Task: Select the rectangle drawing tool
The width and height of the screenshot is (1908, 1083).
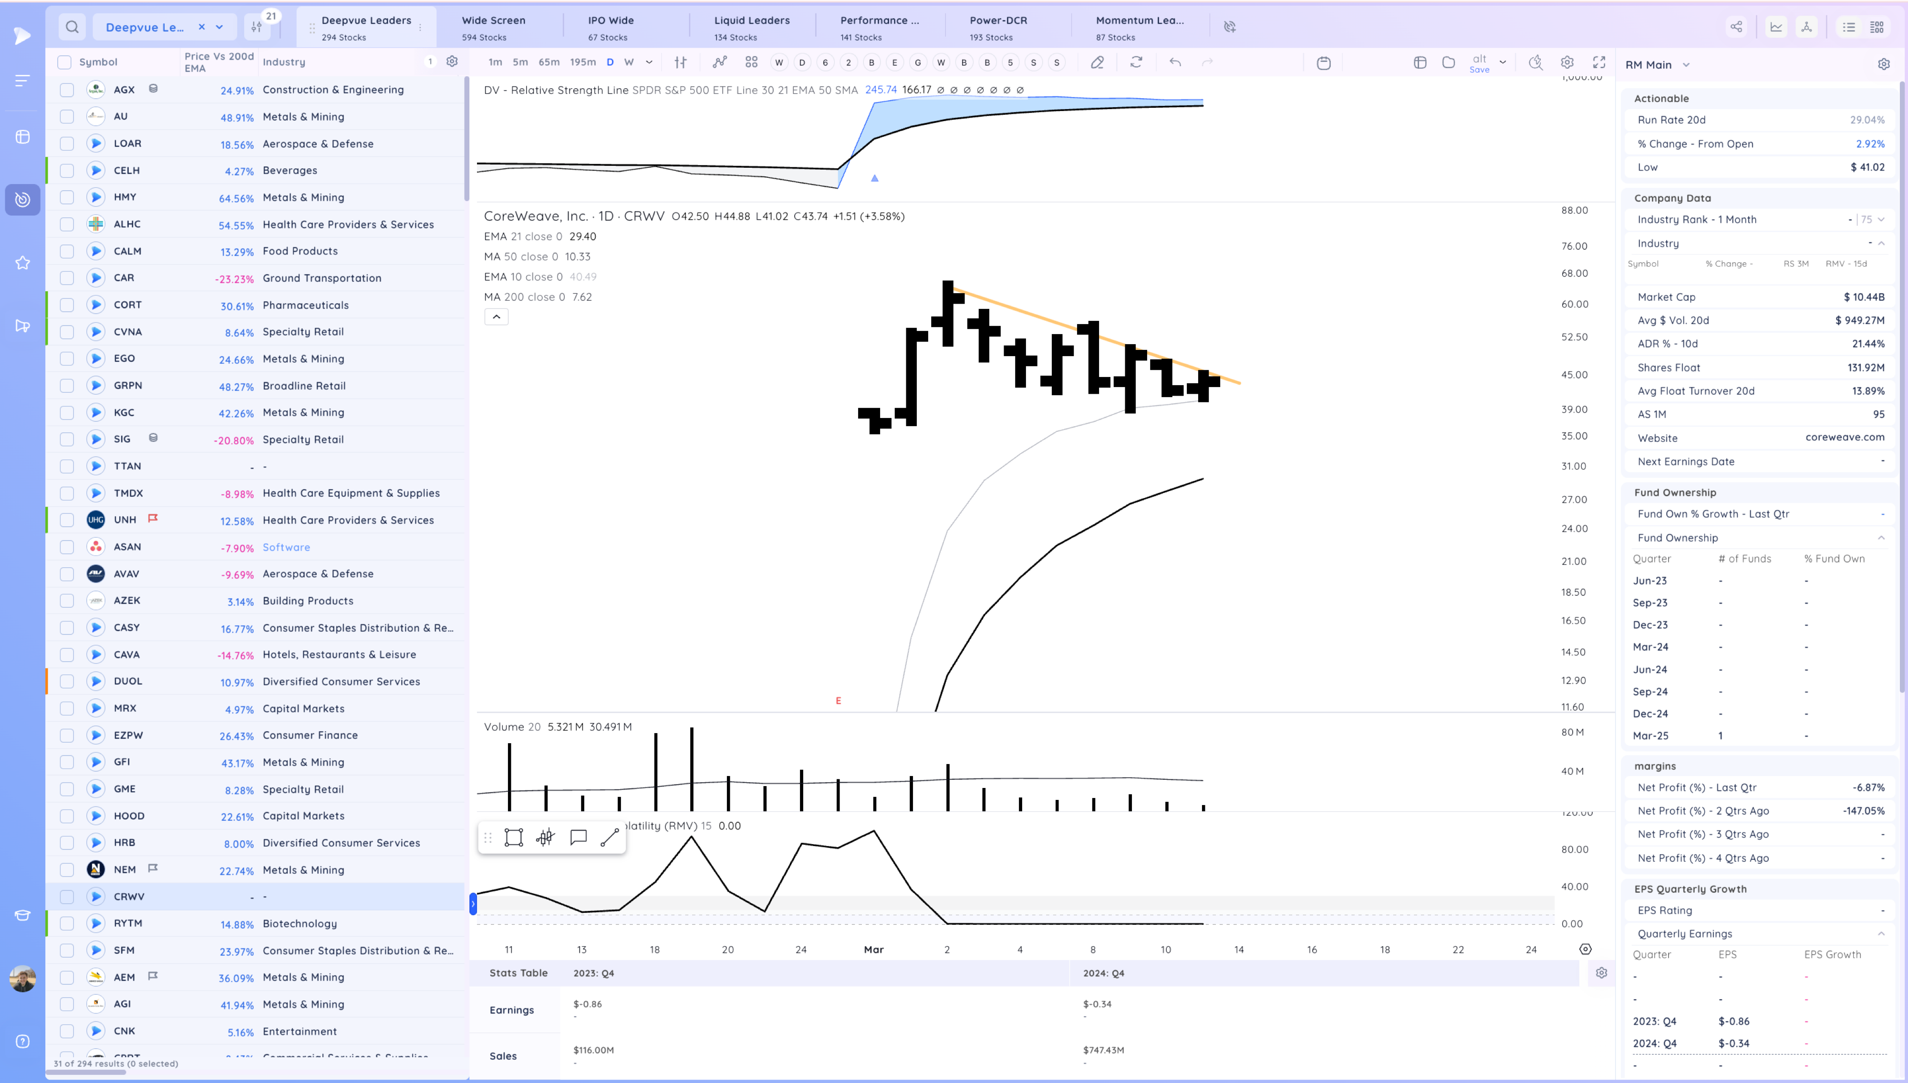Action: point(513,838)
